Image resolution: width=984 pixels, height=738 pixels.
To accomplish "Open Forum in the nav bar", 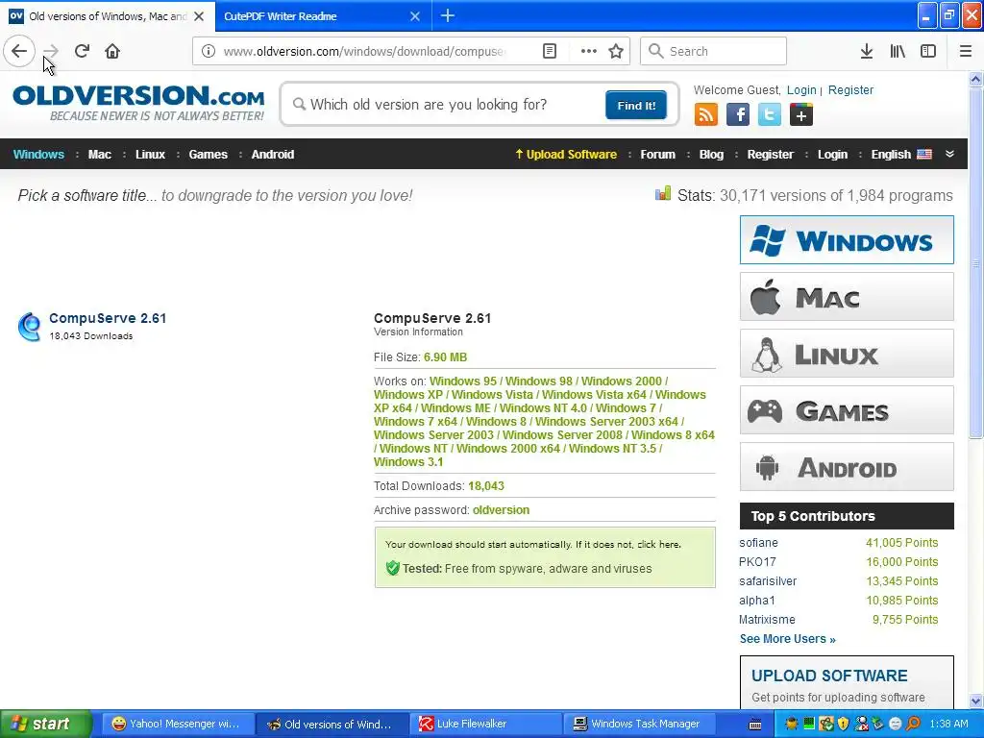I will click(x=657, y=155).
